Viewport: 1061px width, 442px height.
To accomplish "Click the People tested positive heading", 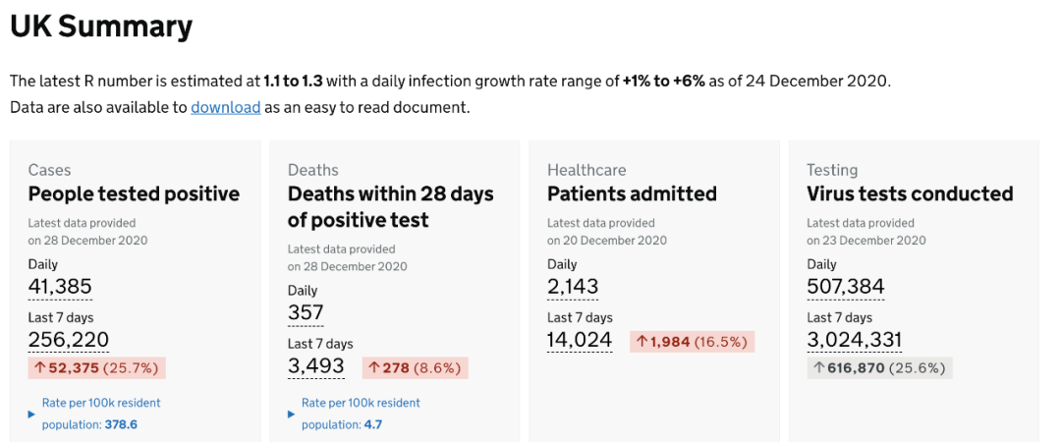I will tap(134, 193).
